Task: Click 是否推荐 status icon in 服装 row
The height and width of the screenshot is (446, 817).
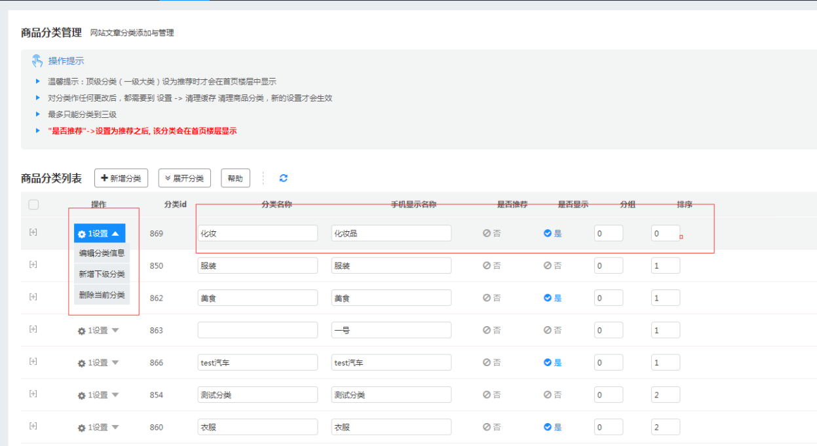Action: (487, 266)
